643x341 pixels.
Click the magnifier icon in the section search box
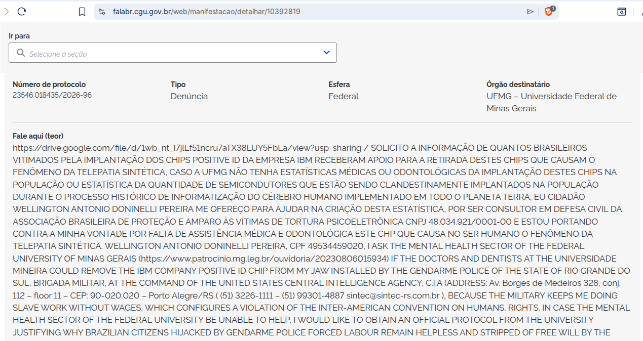[21, 53]
